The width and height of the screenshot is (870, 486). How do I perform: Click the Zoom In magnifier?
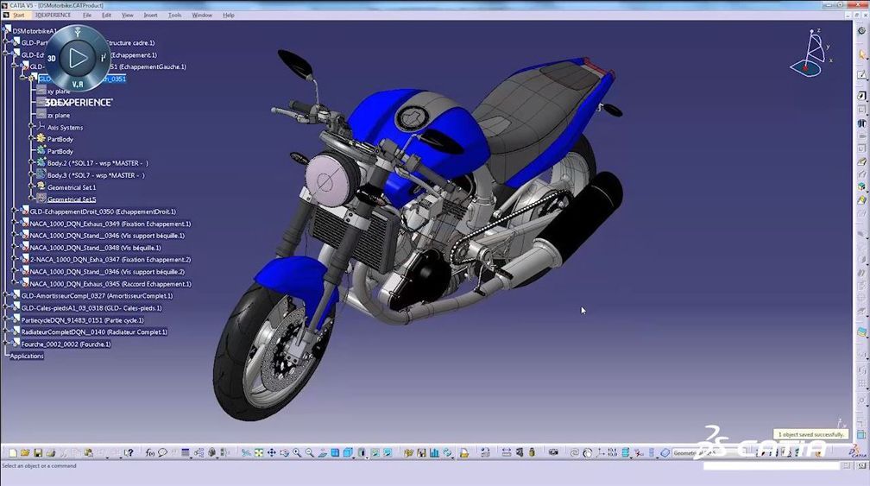(x=297, y=453)
